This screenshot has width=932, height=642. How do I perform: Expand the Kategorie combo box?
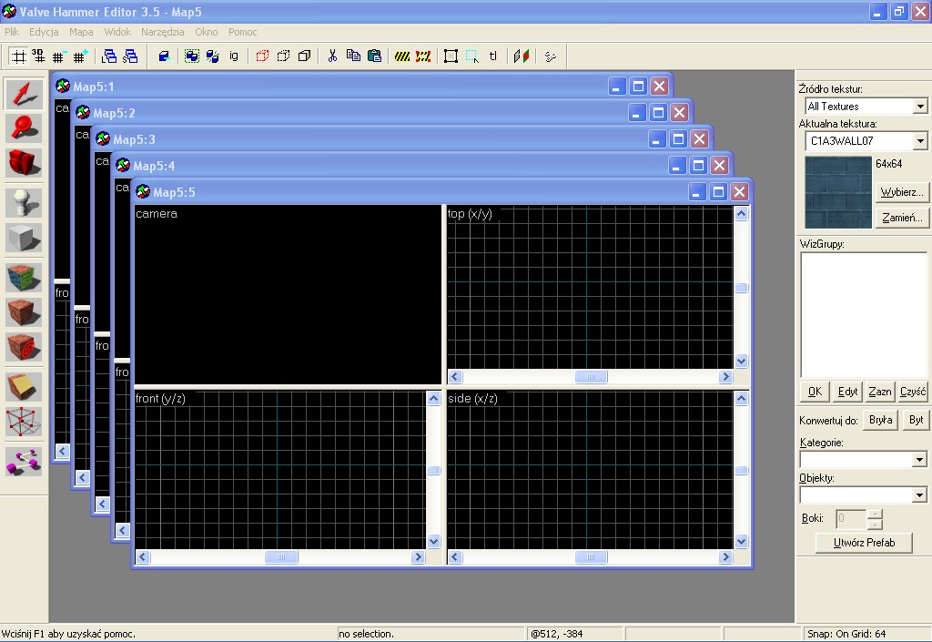pyautogui.click(x=919, y=460)
